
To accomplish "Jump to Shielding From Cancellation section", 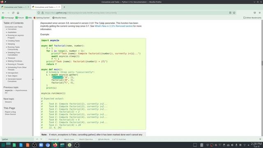I will 14,54.
